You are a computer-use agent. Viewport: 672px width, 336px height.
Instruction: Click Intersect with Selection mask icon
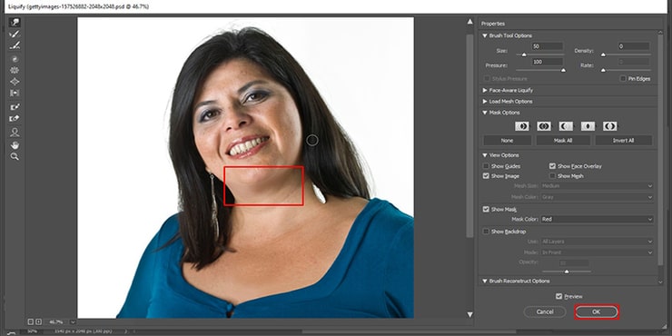point(588,126)
